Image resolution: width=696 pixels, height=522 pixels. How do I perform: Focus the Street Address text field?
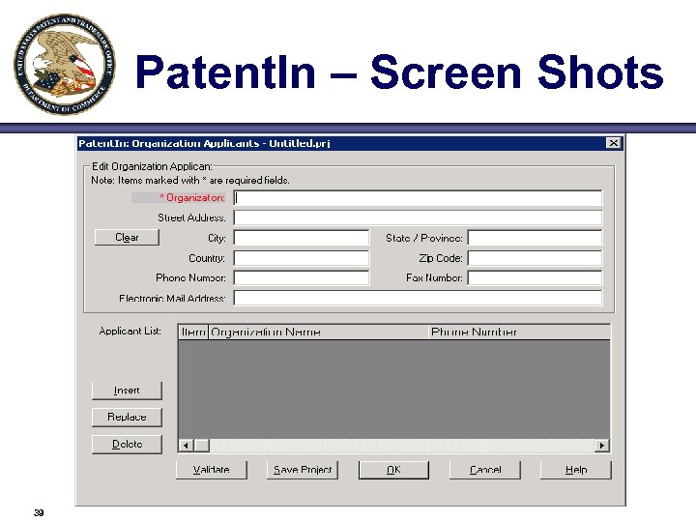(418, 217)
